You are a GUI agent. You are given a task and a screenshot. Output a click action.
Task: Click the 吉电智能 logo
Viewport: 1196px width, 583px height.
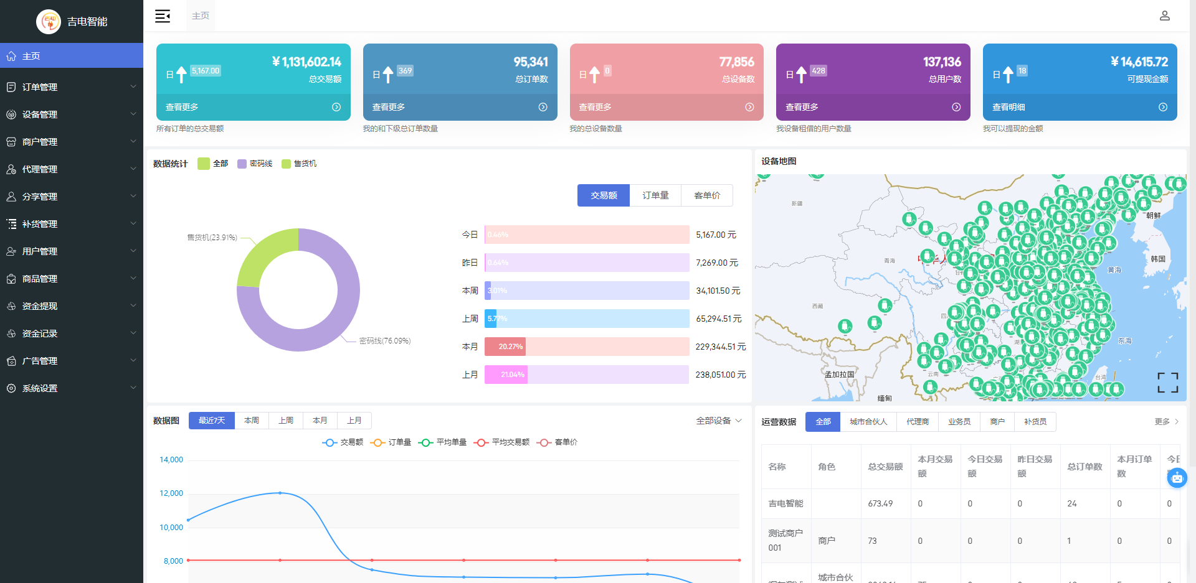pos(49,22)
